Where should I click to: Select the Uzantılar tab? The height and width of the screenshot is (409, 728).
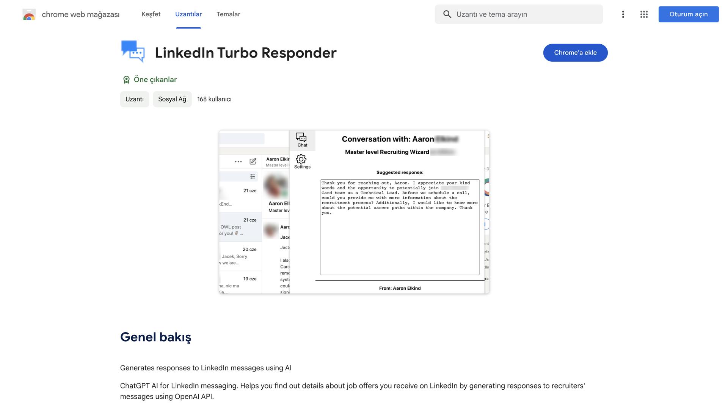[188, 14]
